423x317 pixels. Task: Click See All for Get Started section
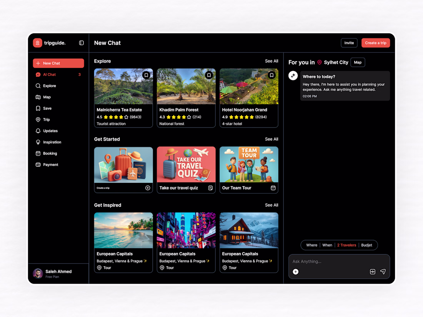[271, 139]
